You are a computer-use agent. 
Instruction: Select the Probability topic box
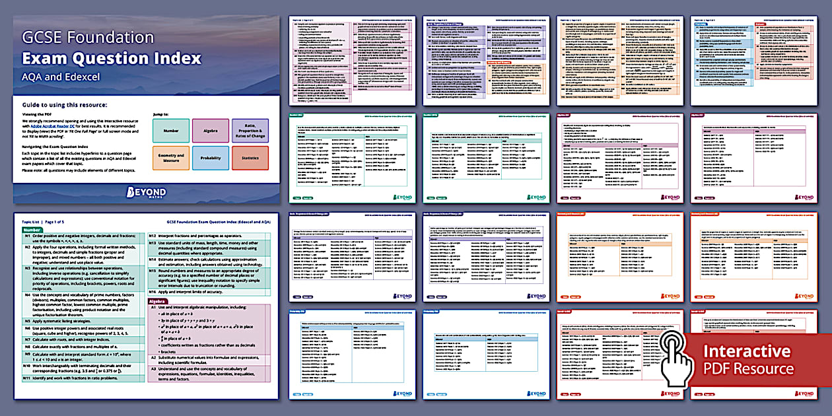coord(210,158)
